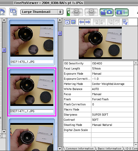Open the Large Thumbnail view dropdown
The image size is (138, 151).
pyautogui.click(x=42, y=12)
